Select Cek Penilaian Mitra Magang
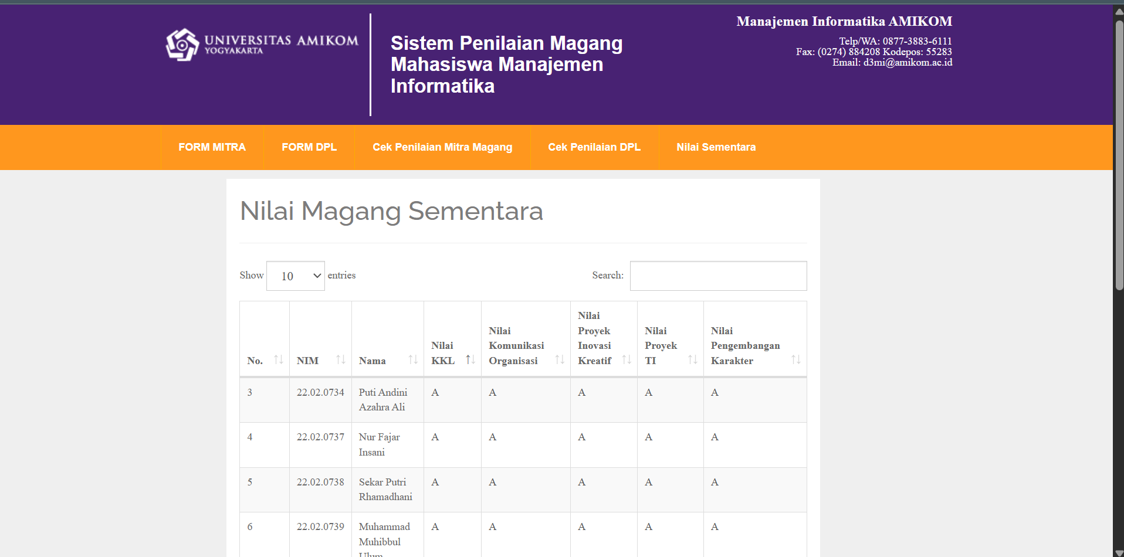The height and width of the screenshot is (557, 1124). (x=442, y=147)
